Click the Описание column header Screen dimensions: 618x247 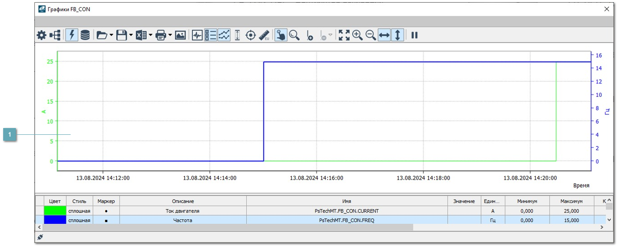click(x=182, y=201)
